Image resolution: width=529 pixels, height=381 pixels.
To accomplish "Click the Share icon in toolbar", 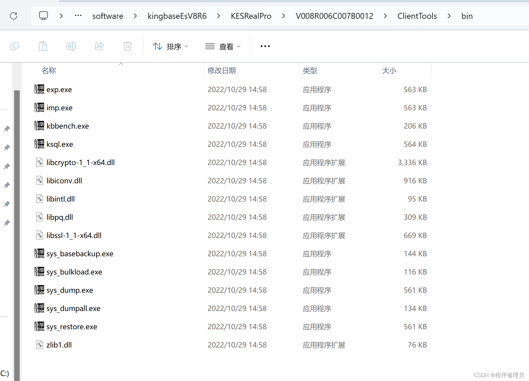I will [99, 46].
